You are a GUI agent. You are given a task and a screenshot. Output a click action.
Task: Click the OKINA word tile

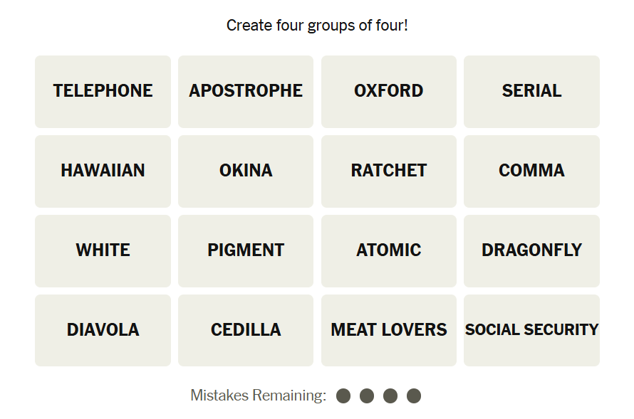pyautogui.click(x=246, y=171)
